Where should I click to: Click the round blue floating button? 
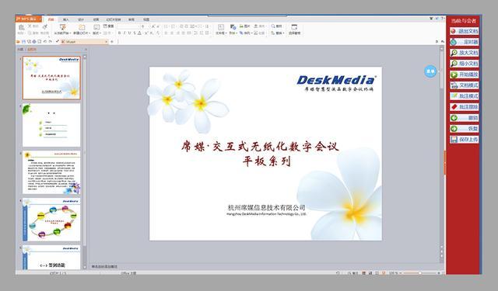pos(430,71)
